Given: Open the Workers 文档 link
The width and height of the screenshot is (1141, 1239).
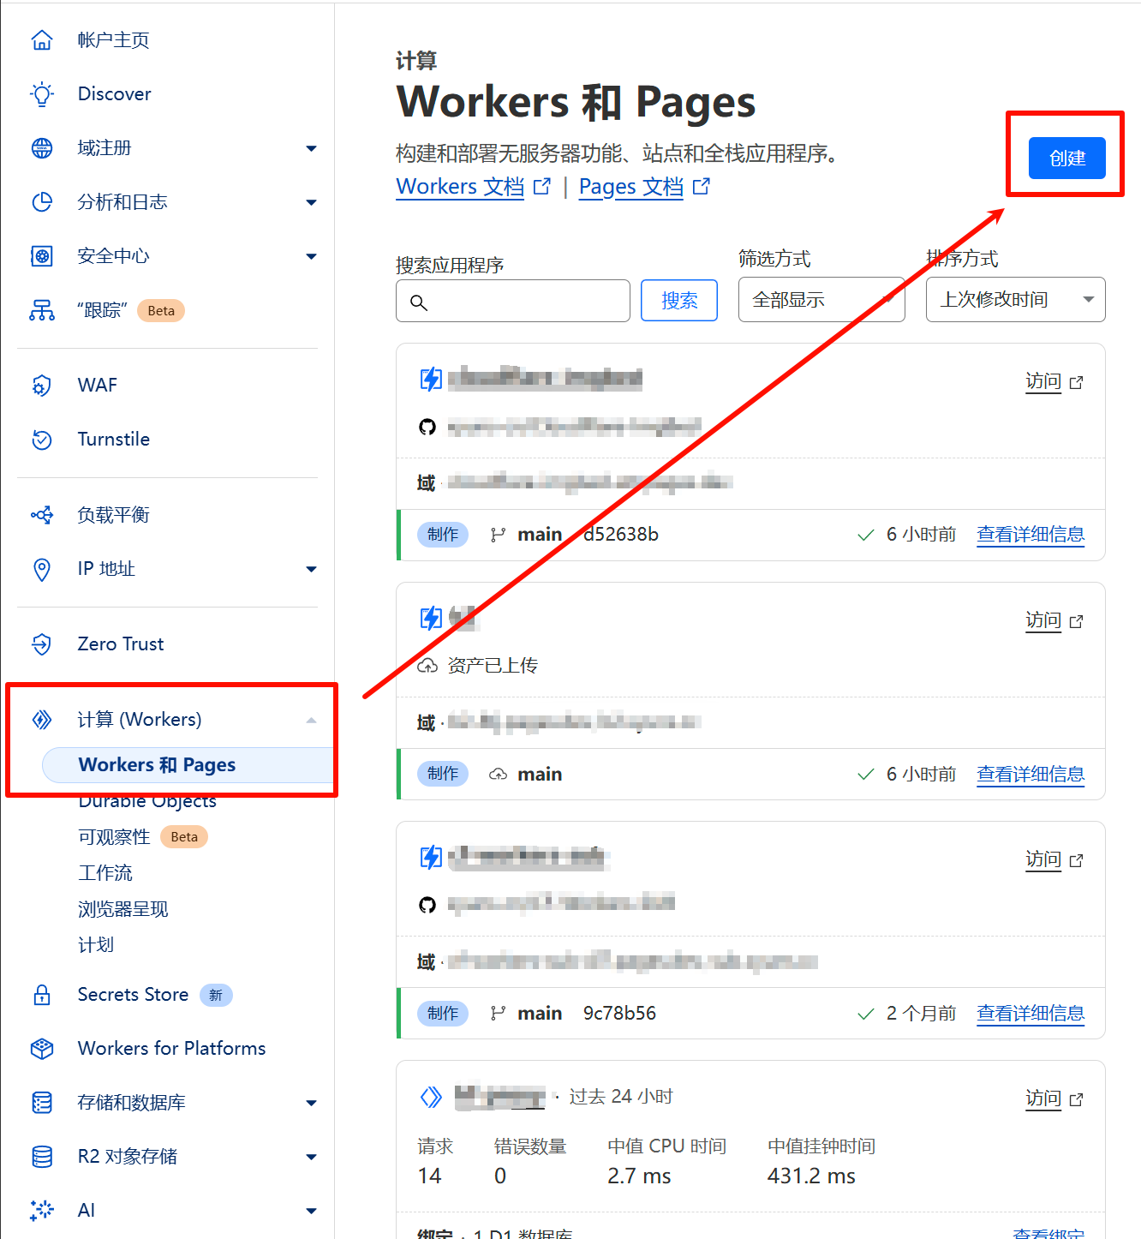Looking at the screenshot, I should [x=460, y=187].
